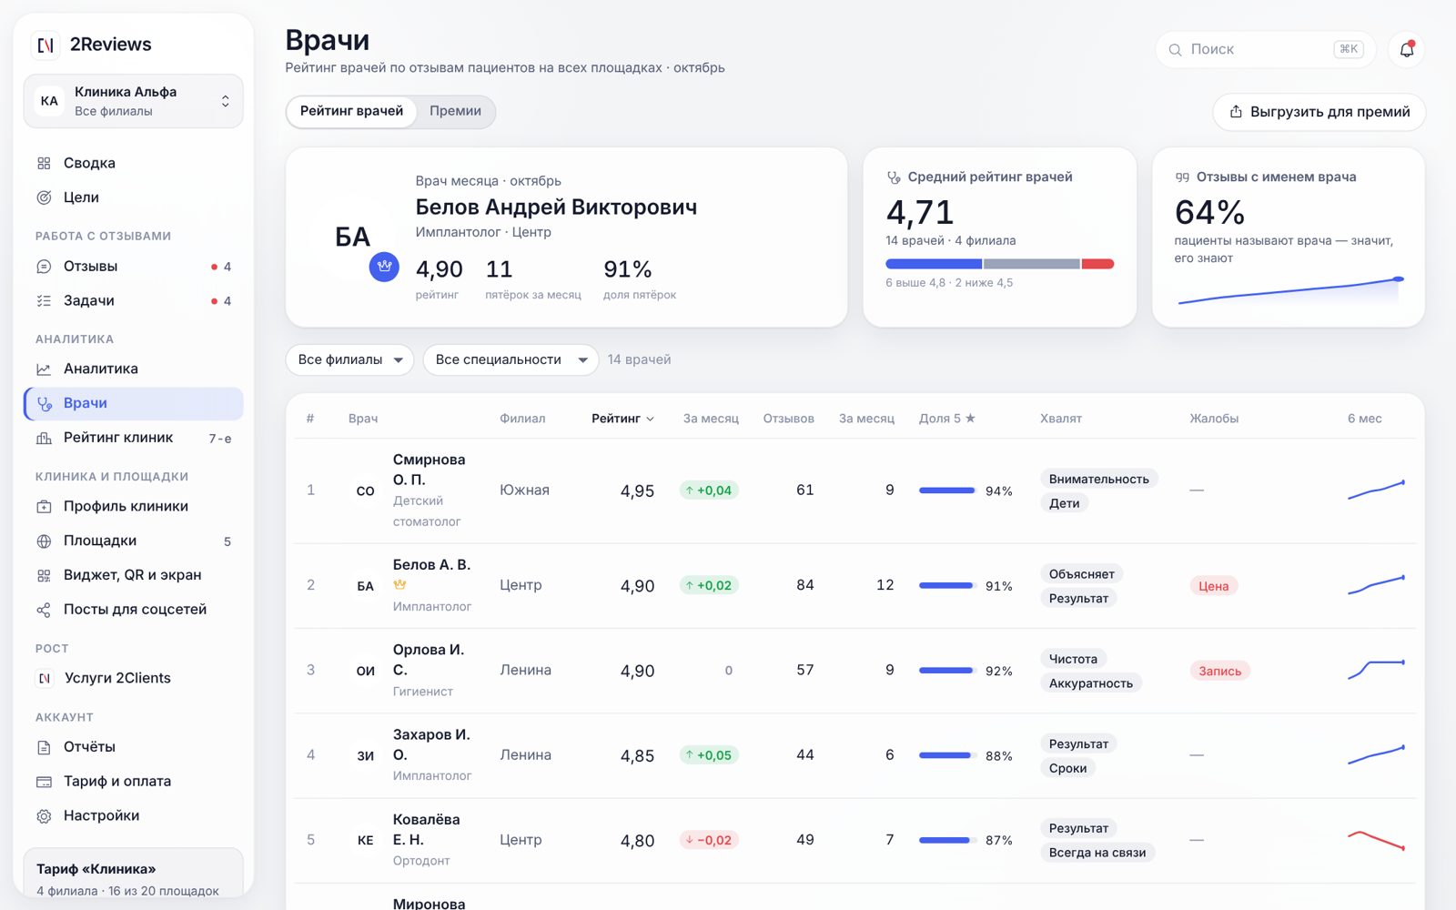1456x910 pixels.
Task: Click the 2Reviews logo icon
Action: [x=45, y=45]
